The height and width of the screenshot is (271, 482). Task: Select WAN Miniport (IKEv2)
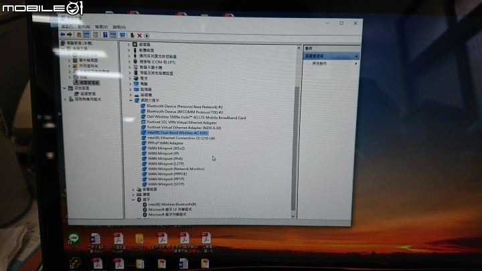click(x=166, y=149)
